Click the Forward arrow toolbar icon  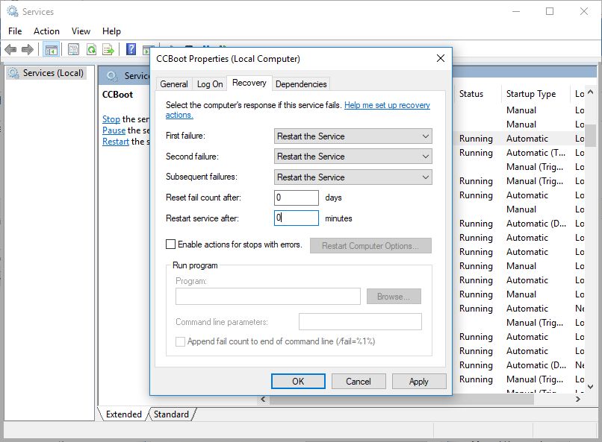point(28,49)
